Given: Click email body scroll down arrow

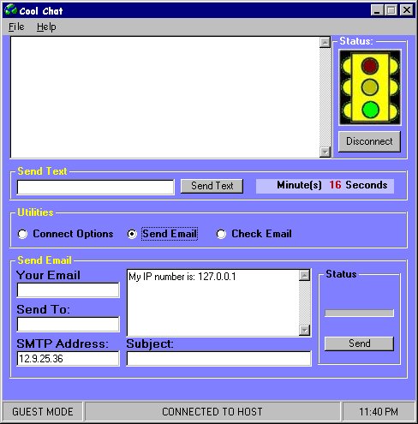Looking at the screenshot, I should pyautogui.click(x=305, y=330).
